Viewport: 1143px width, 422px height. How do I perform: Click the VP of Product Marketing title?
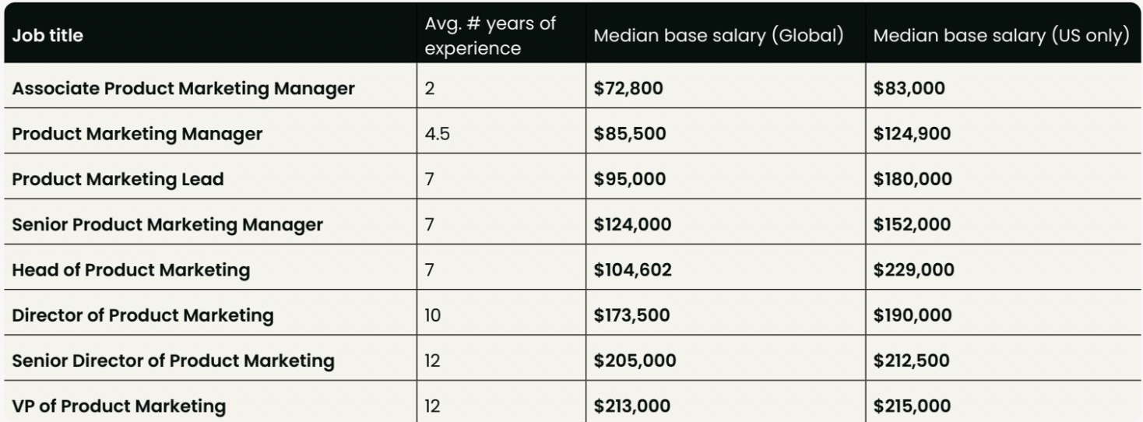coord(119,406)
